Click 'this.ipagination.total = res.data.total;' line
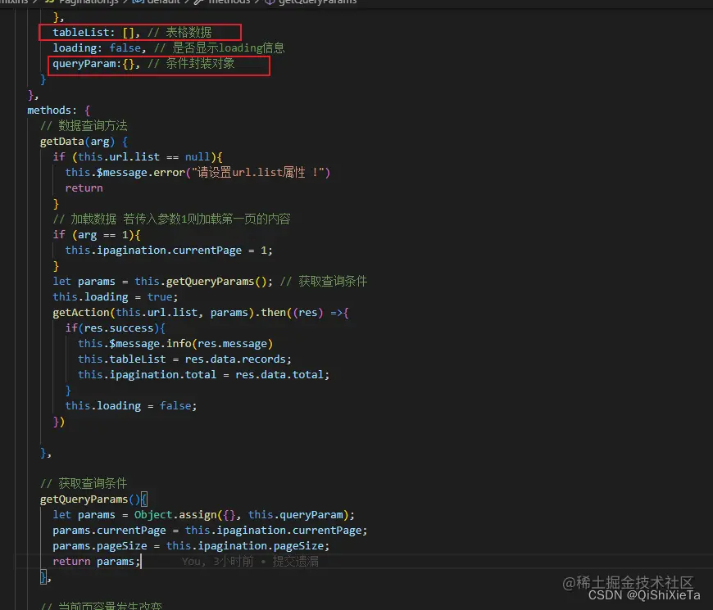Viewport: 713px width, 610px height. click(203, 375)
